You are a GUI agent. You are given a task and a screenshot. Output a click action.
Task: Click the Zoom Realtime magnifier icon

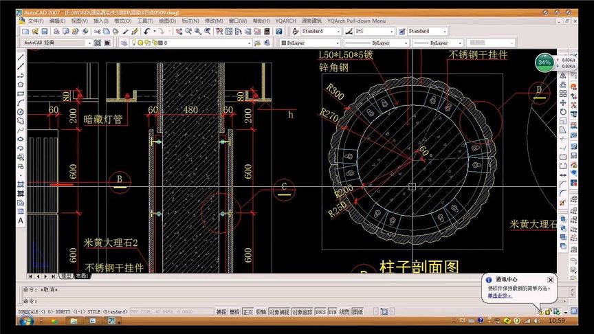click(x=188, y=32)
